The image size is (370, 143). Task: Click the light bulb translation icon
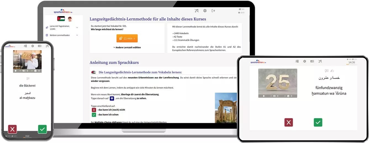112,98
